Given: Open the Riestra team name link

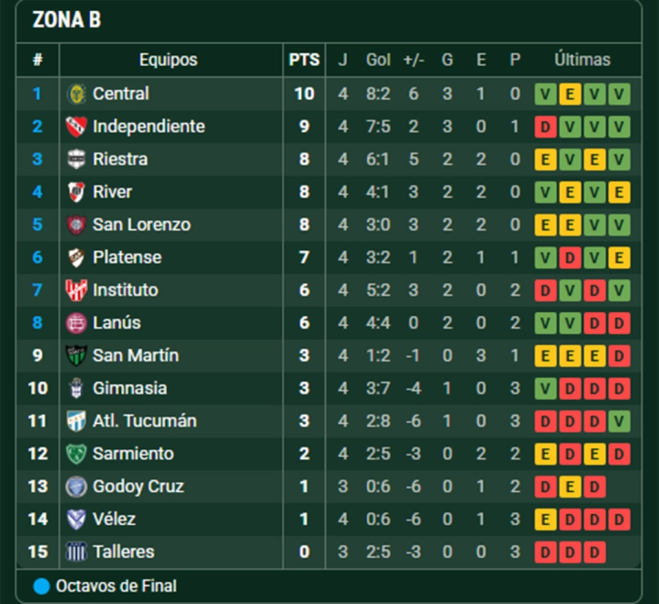Looking at the screenshot, I should coord(120,160).
